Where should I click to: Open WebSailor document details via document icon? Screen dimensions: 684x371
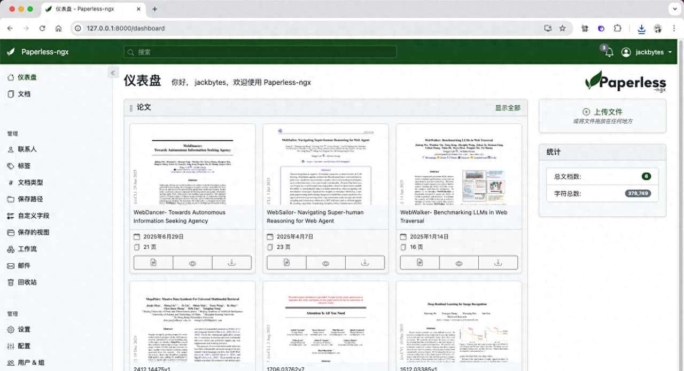(x=286, y=262)
